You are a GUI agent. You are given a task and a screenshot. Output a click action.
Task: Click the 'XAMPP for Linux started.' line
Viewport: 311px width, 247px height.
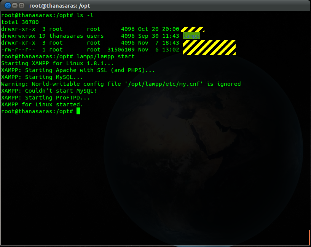[42, 104]
